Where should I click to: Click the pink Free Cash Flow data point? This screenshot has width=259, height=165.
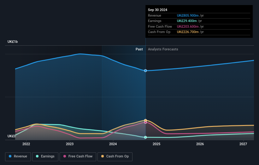pos(145,122)
